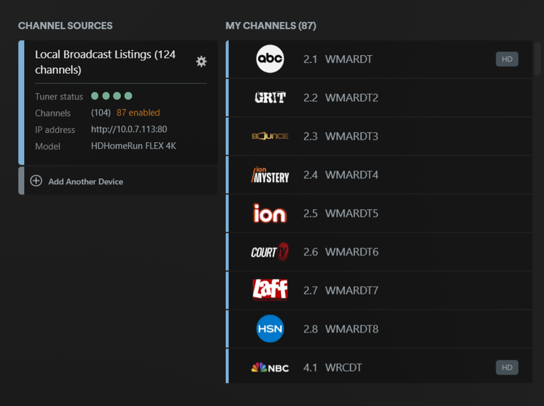Image resolution: width=544 pixels, height=406 pixels.
Task: Select channel name WMARDT
Action: tap(349, 59)
